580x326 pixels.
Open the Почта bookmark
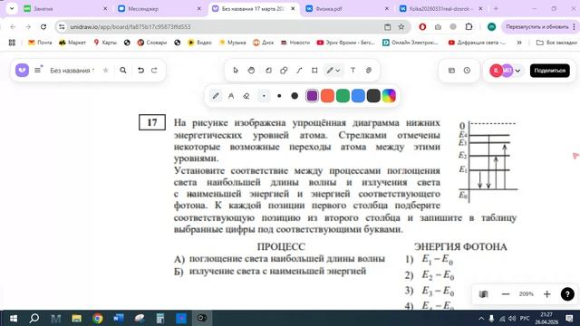coord(40,43)
